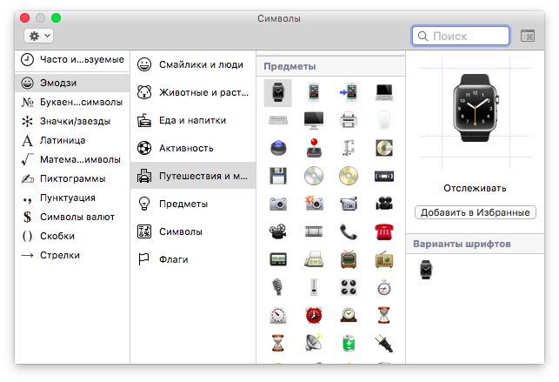The height and width of the screenshot is (382, 559).
Task: Select the control knobs emoji
Action: (349, 287)
